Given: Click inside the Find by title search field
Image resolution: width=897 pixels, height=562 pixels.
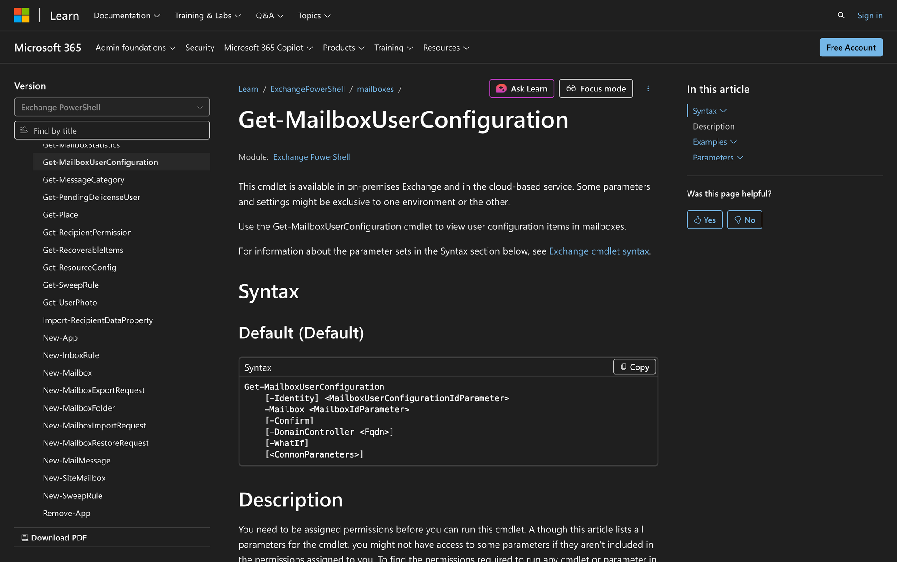Looking at the screenshot, I should [x=112, y=130].
